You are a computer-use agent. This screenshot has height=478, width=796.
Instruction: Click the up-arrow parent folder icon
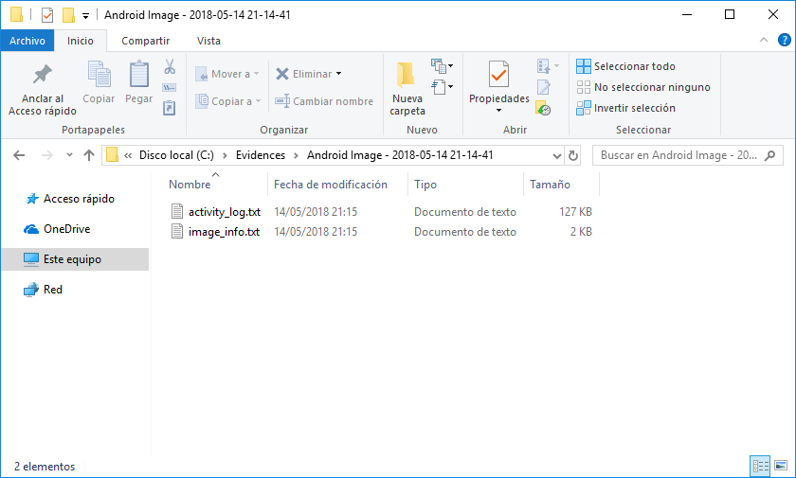[x=89, y=155]
